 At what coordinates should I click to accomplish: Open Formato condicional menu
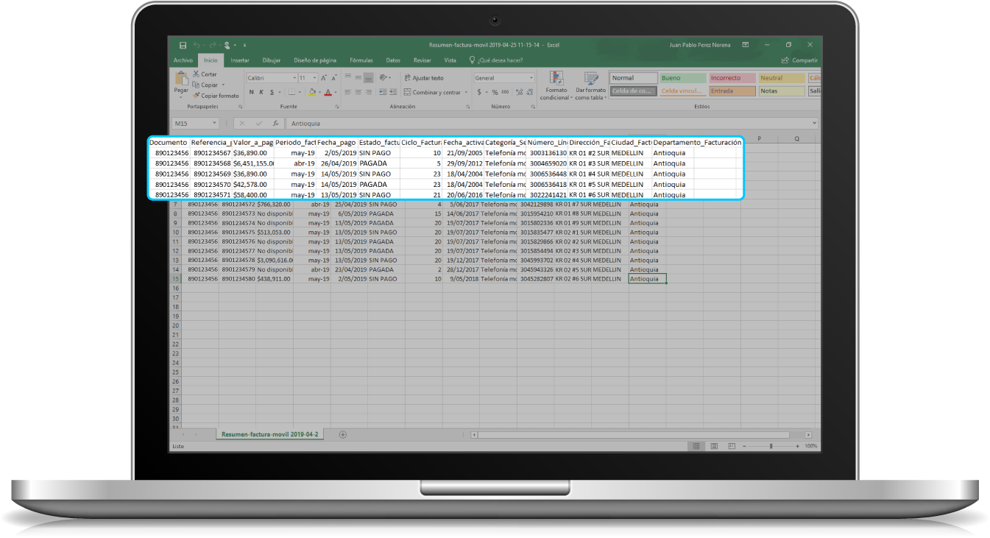tap(555, 86)
